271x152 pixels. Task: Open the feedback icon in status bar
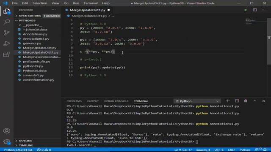257,150
